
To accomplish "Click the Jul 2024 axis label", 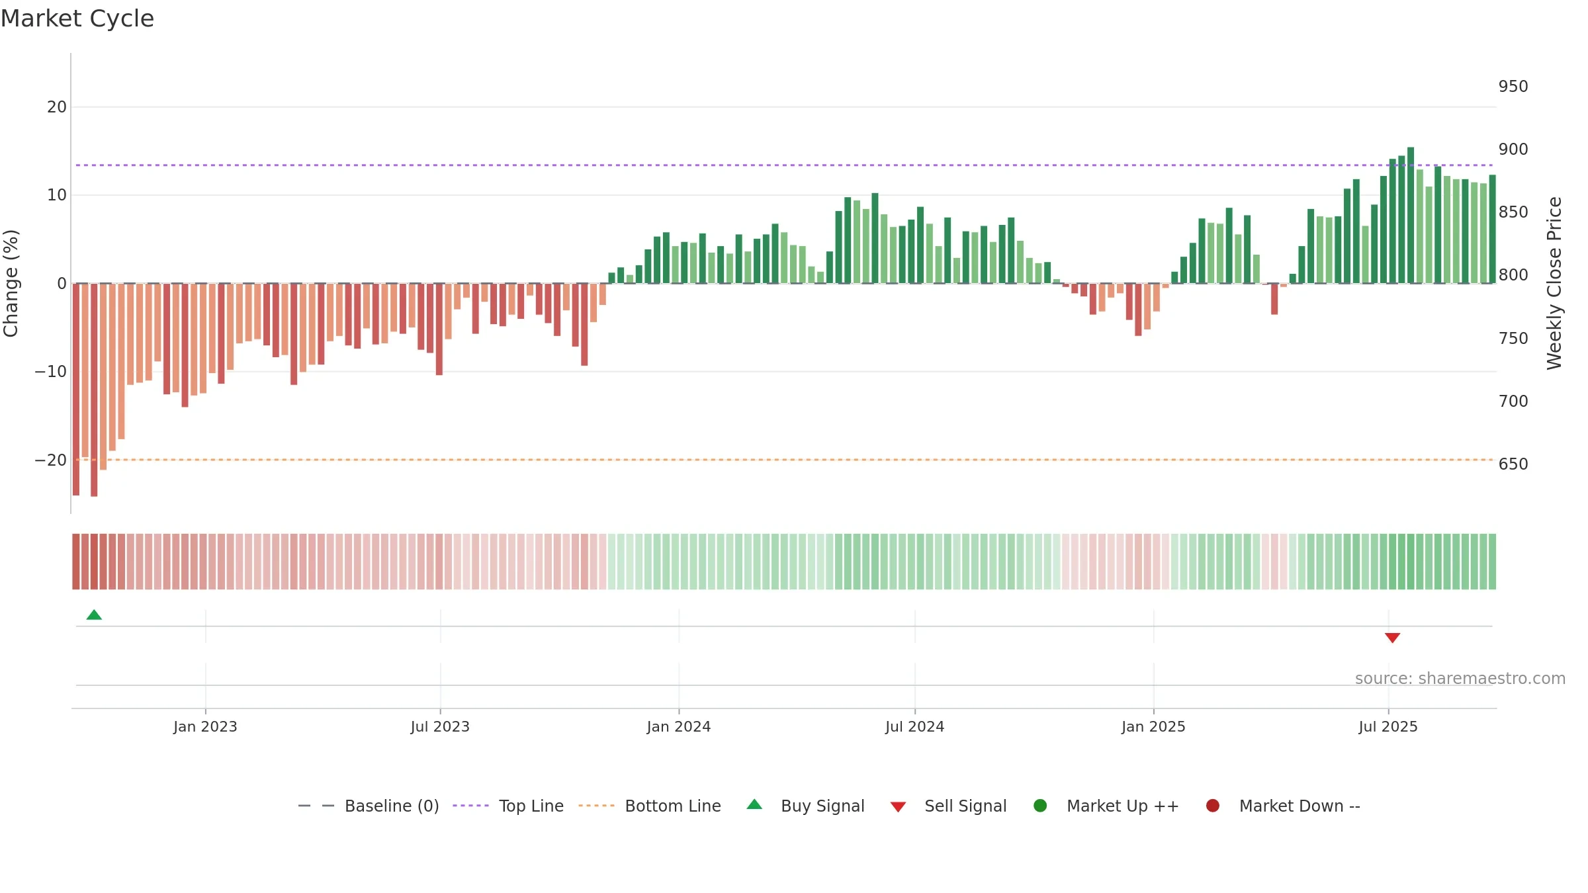I will point(915,726).
